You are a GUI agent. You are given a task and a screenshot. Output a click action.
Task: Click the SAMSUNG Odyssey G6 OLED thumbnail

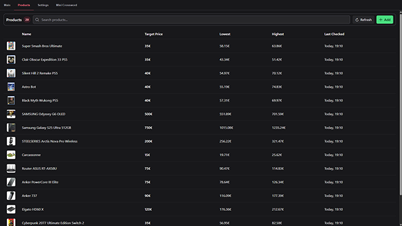tap(11, 114)
